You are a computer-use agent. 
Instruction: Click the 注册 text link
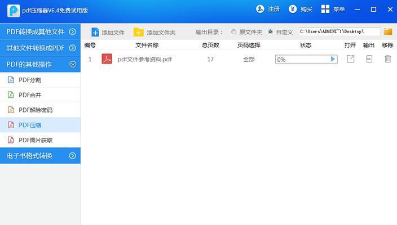274,10
